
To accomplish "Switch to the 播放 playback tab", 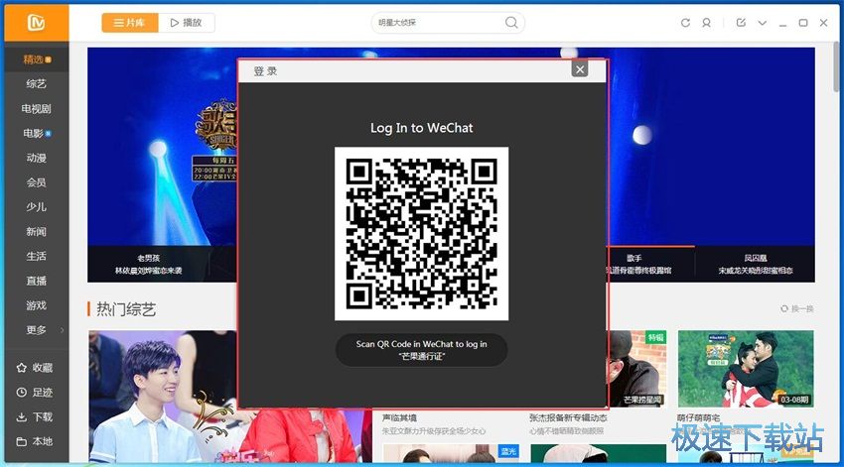I will click(x=187, y=23).
